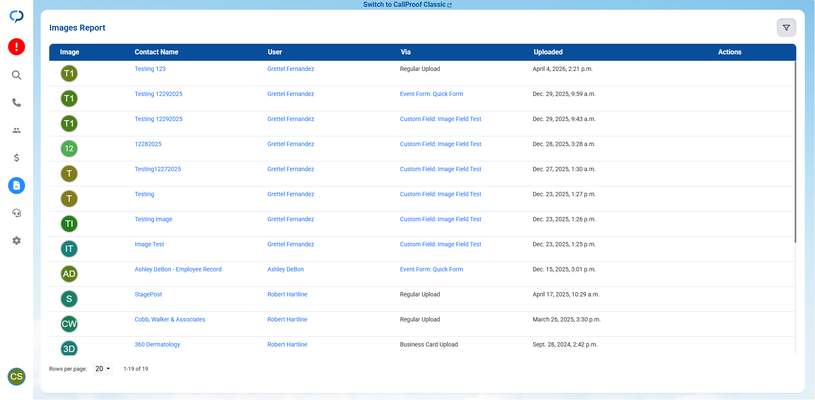The width and height of the screenshot is (815, 400).
Task: Open contact Testing12272025
Action: click(158, 169)
